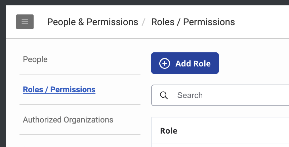289x147 pixels.
Task: Open the People section in sidebar
Action: pyautogui.click(x=35, y=59)
